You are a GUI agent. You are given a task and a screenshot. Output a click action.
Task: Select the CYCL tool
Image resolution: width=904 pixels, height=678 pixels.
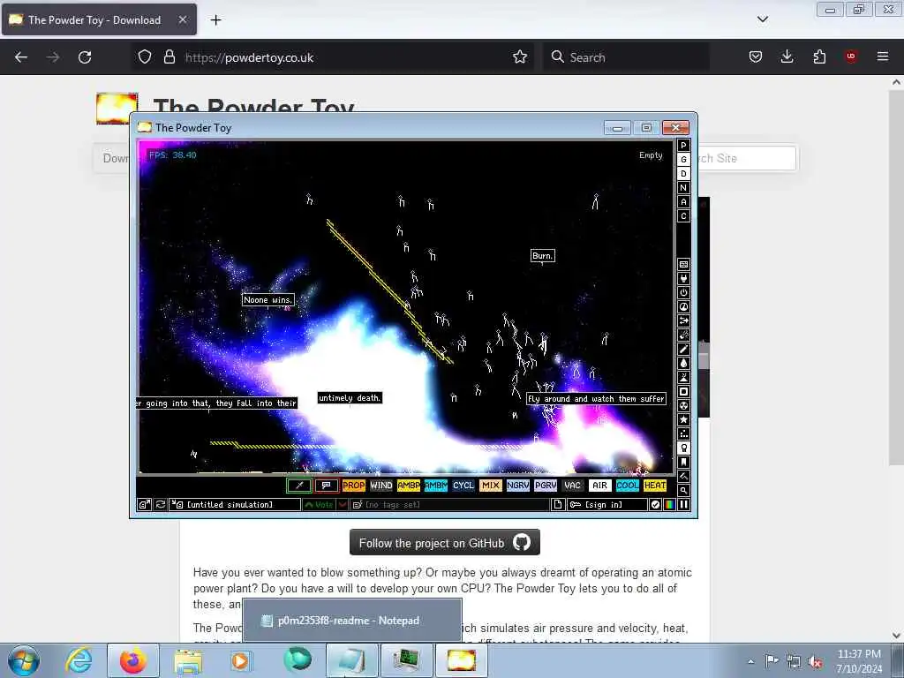(x=463, y=486)
